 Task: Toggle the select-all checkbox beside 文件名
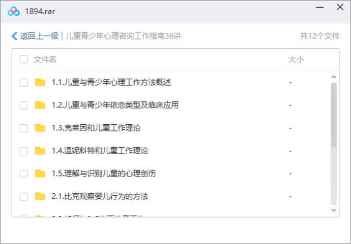(x=24, y=60)
